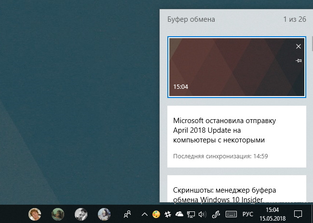Viewport: 313px width, 223px height.
Task: Delete the 15:04 image clipboard item
Action: pos(299,46)
